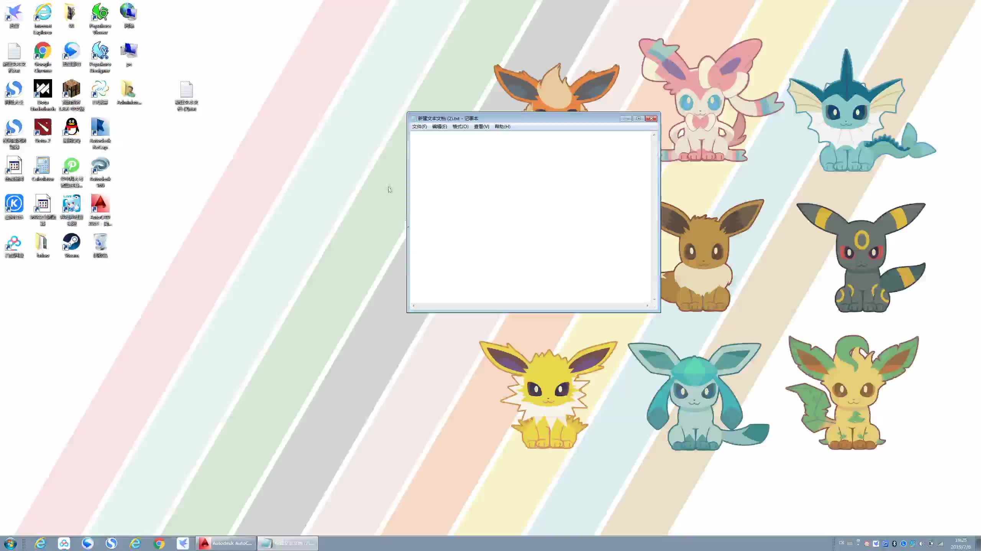Screen dimensions: 981x551
Task: Open the Windows Start menu orb
Action: pyautogui.click(x=10, y=543)
